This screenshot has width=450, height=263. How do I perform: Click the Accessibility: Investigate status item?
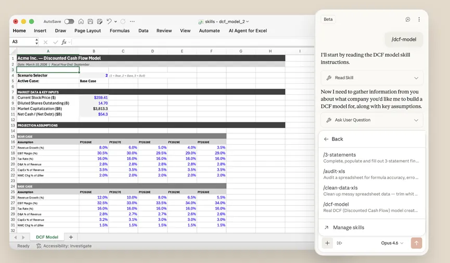(x=64, y=246)
